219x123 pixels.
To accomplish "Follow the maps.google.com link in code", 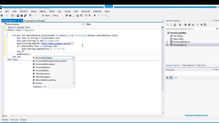I will [x=56, y=43].
